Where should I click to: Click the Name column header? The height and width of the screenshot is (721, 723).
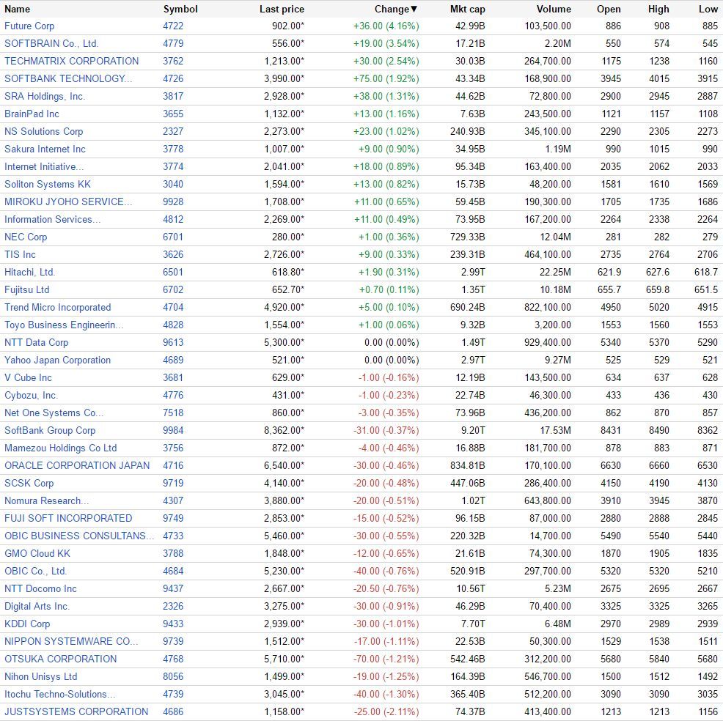click(17, 9)
